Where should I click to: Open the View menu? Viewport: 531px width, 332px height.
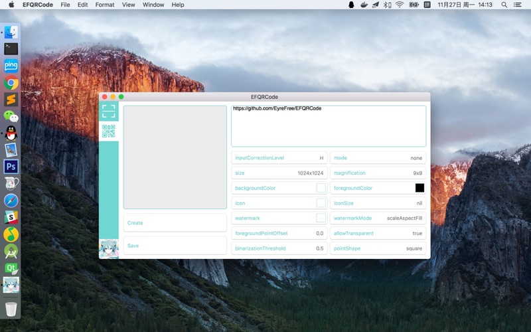pos(128,5)
